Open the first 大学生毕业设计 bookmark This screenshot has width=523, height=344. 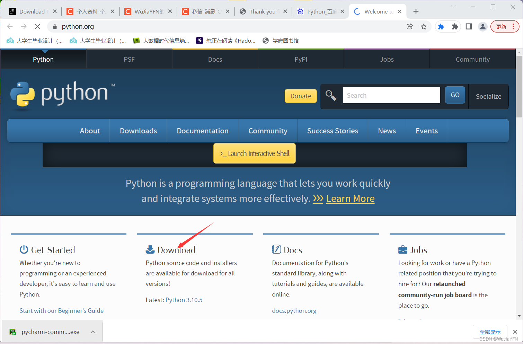tap(35, 41)
